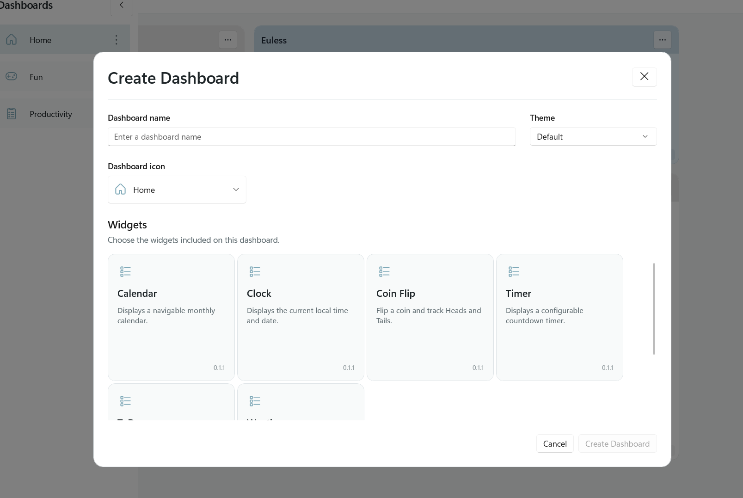Click the widgets list scrollbar
Viewport: 743px width, 498px height.
(x=654, y=309)
